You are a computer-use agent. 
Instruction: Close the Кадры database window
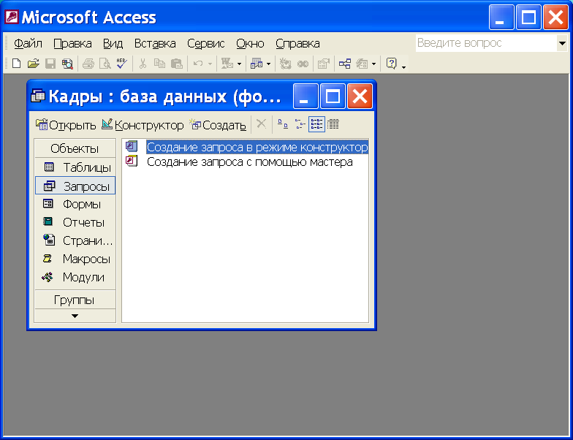click(x=360, y=96)
